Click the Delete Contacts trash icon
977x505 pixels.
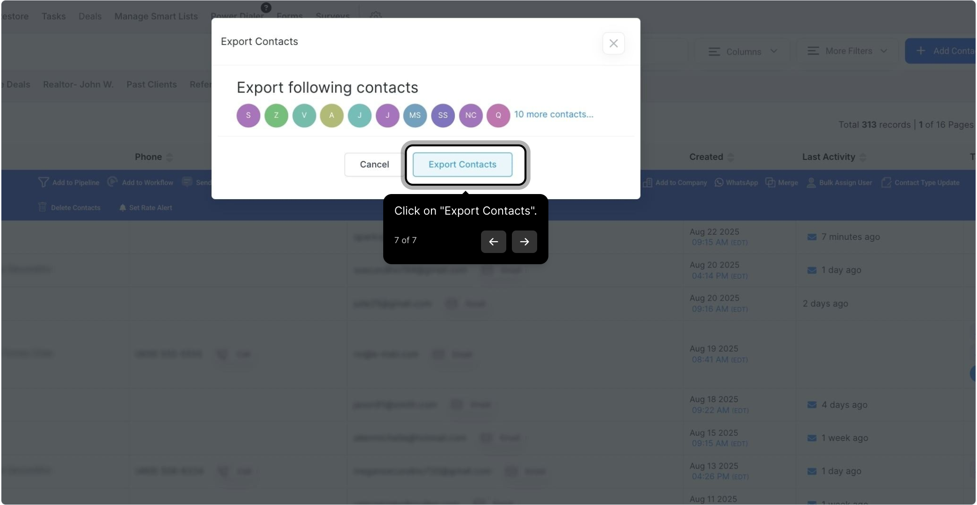42,207
